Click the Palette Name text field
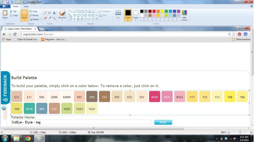Image resolution: width=254 pixels, height=142 pixels. click(x=81, y=122)
